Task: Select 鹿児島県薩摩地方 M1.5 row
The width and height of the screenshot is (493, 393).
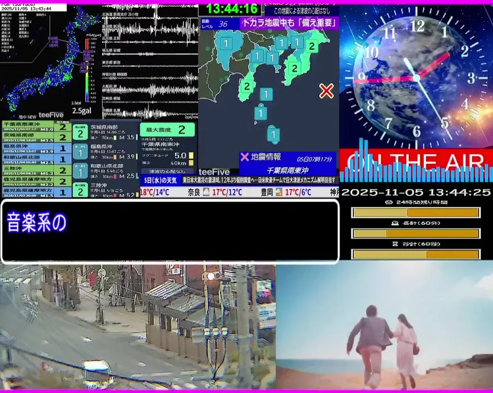Action: (37, 192)
